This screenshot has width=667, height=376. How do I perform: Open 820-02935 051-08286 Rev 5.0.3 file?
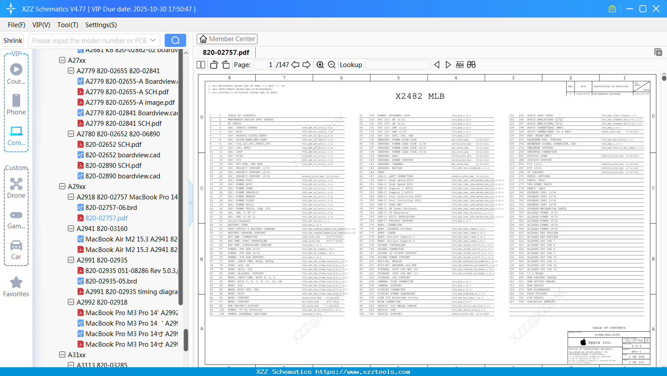[x=127, y=270]
